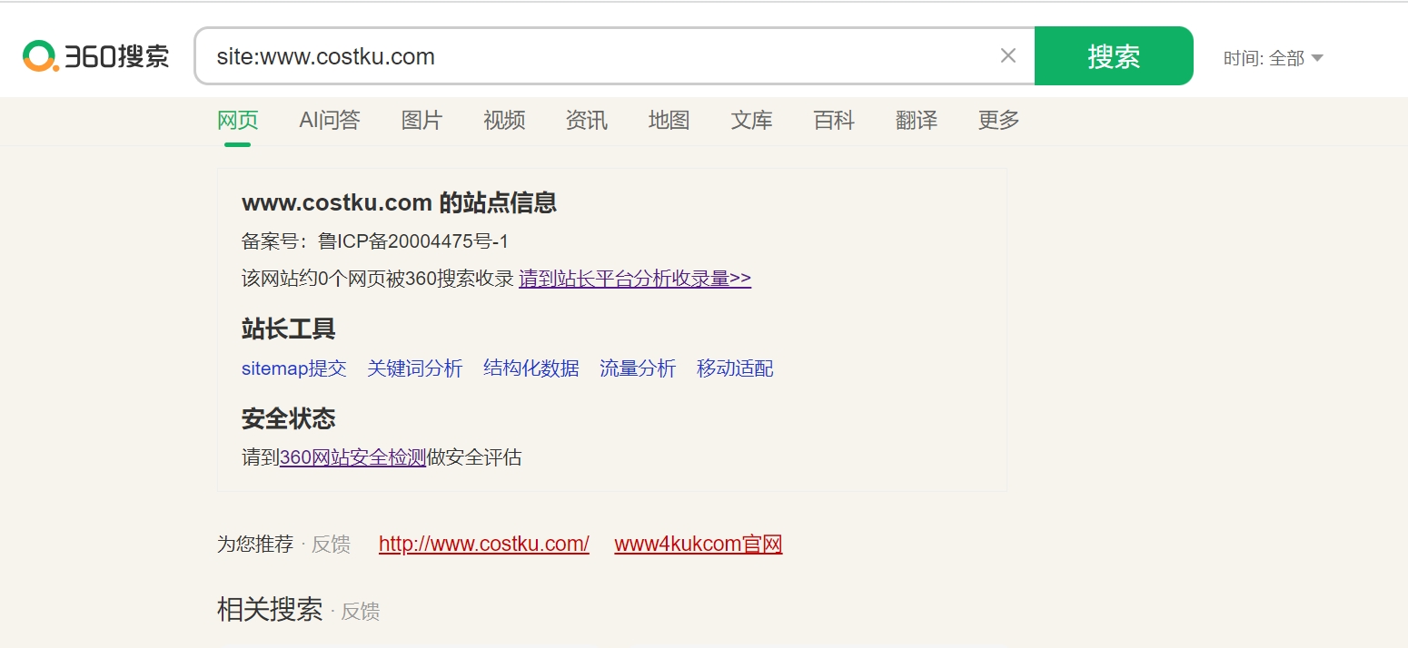Open the 360网站安全检测 link
The width and height of the screenshot is (1408, 648).
(x=353, y=457)
